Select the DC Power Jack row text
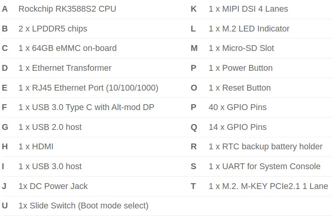 click(x=53, y=186)
